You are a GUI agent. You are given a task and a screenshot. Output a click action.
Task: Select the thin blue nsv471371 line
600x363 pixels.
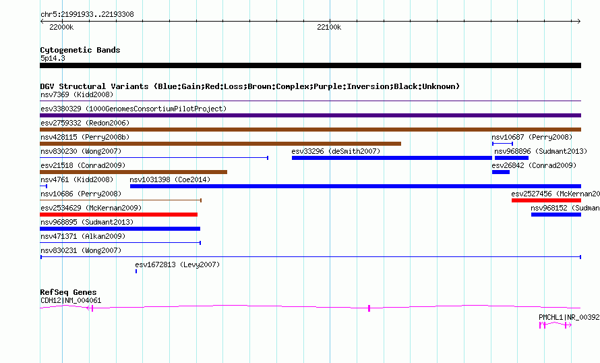pos(121,243)
